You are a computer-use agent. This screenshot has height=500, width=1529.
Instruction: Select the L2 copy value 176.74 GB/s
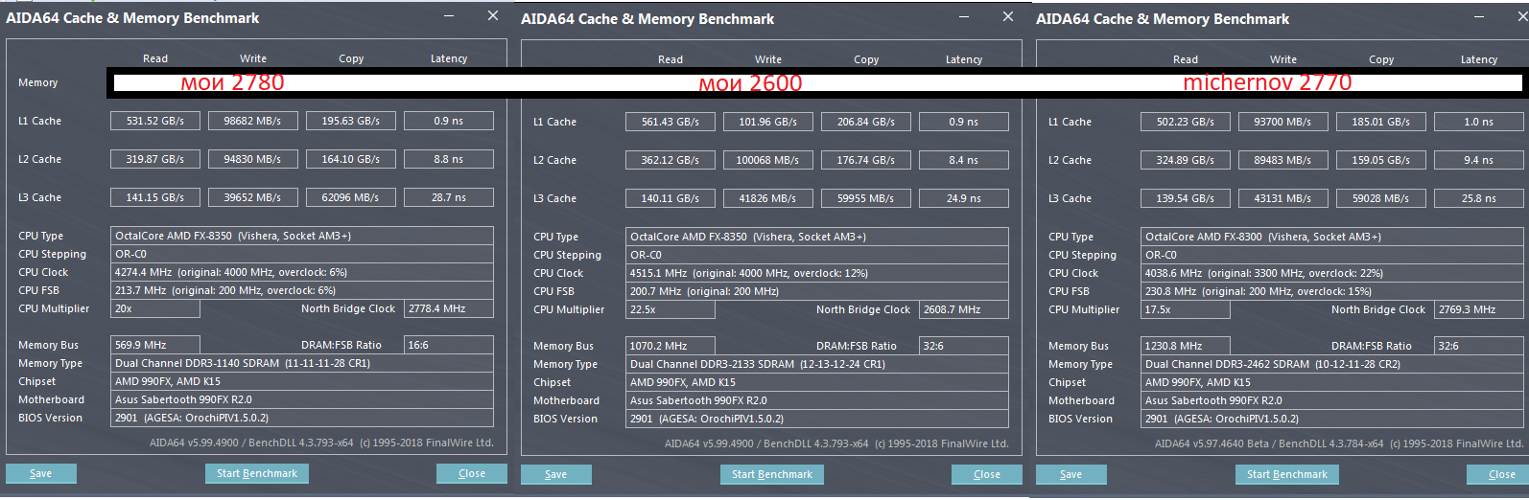click(866, 160)
